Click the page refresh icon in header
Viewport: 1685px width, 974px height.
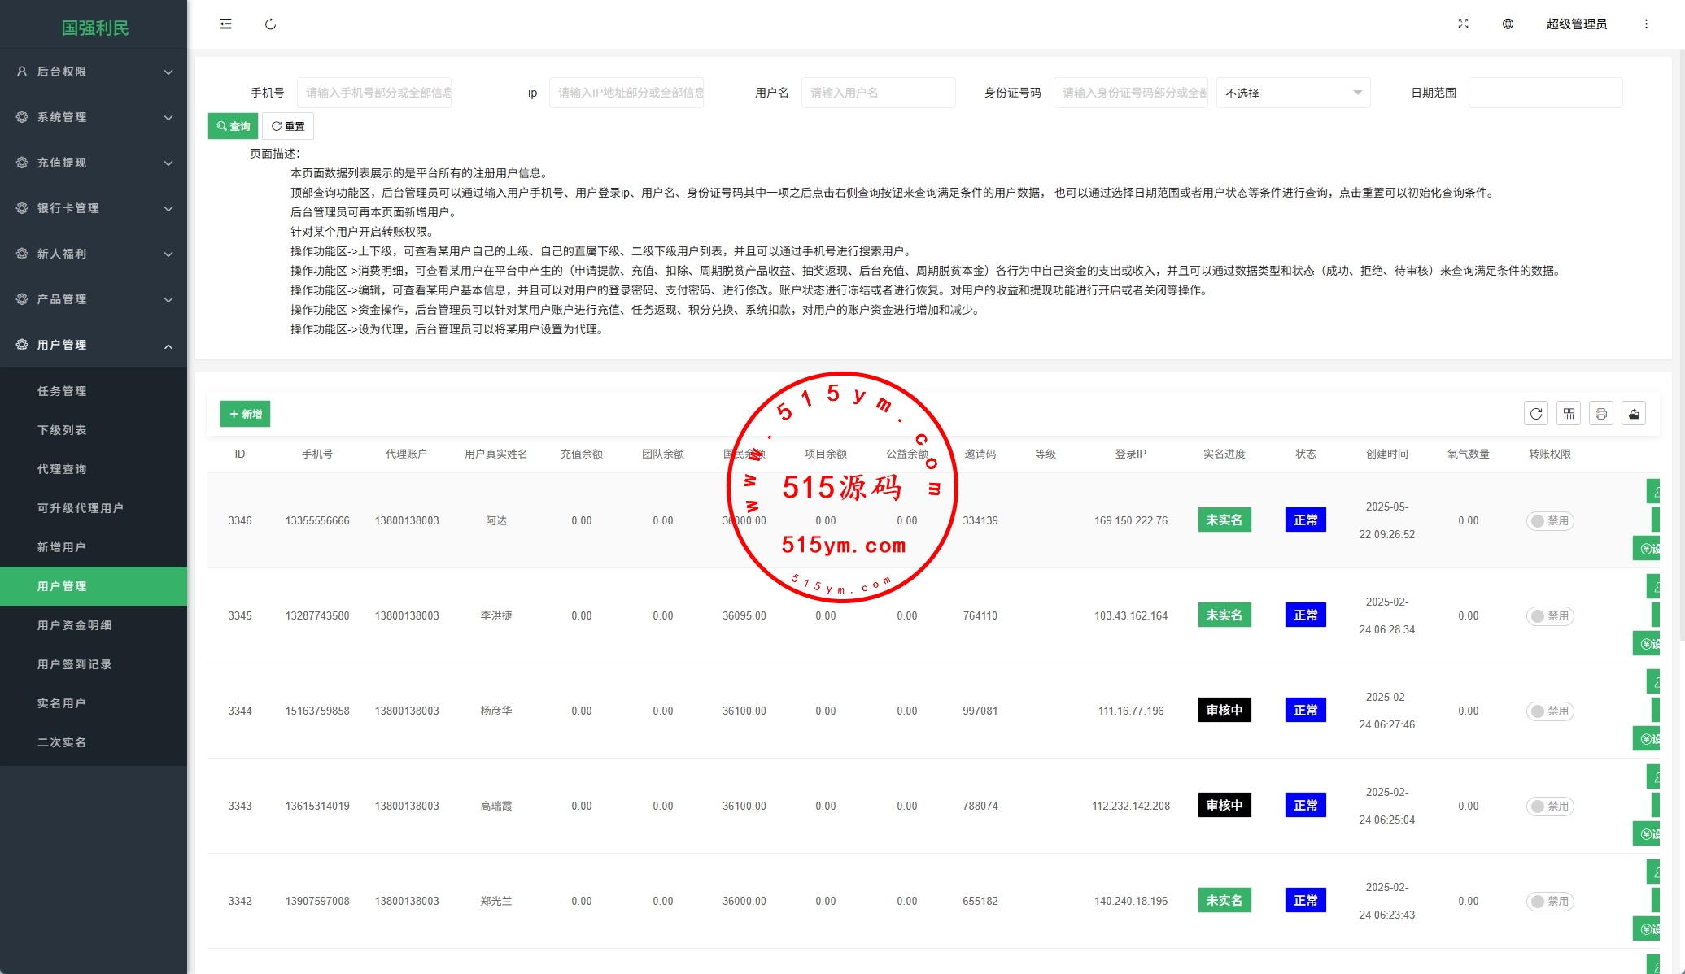coord(270,24)
